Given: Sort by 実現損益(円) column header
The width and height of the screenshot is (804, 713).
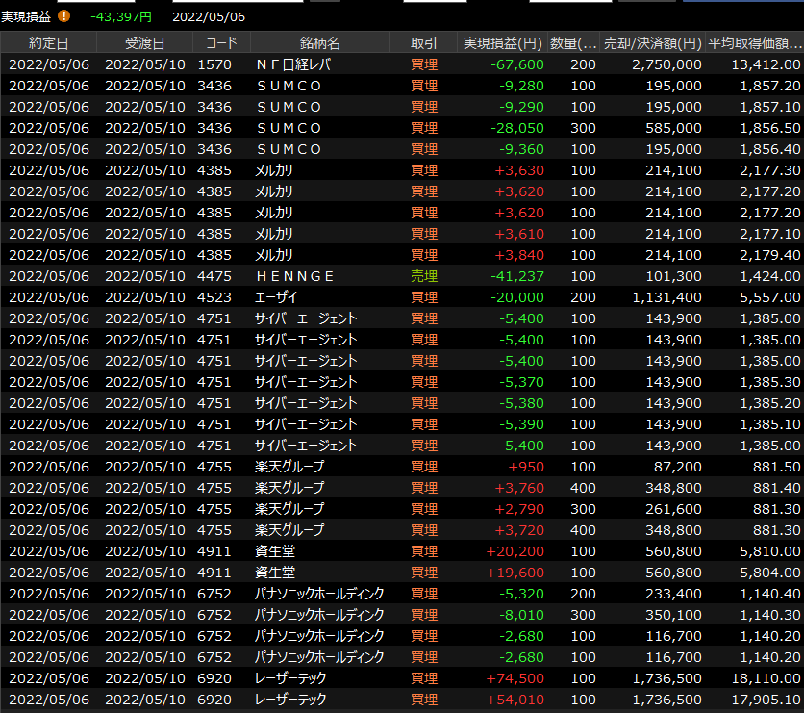Looking at the screenshot, I should coord(502,43).
